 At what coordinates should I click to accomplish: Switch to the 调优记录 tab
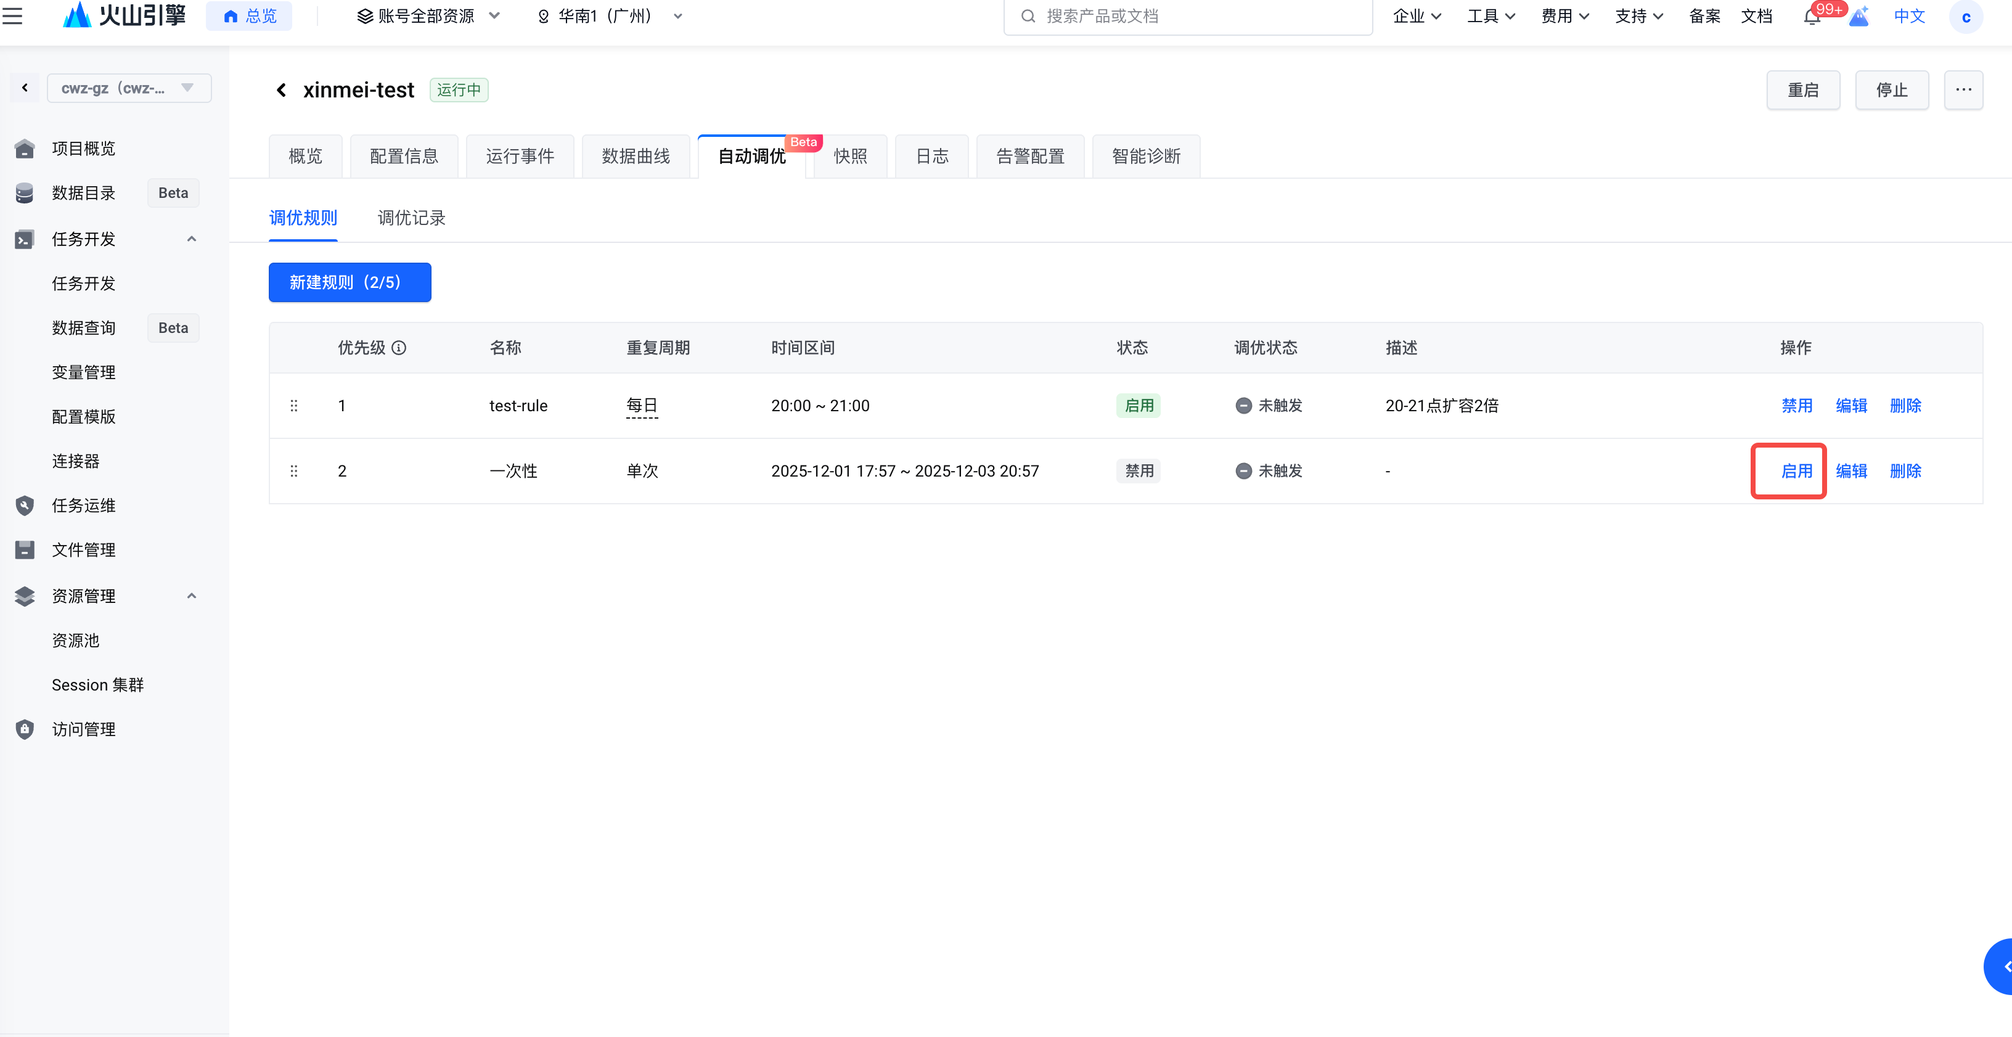pos(411,218)
